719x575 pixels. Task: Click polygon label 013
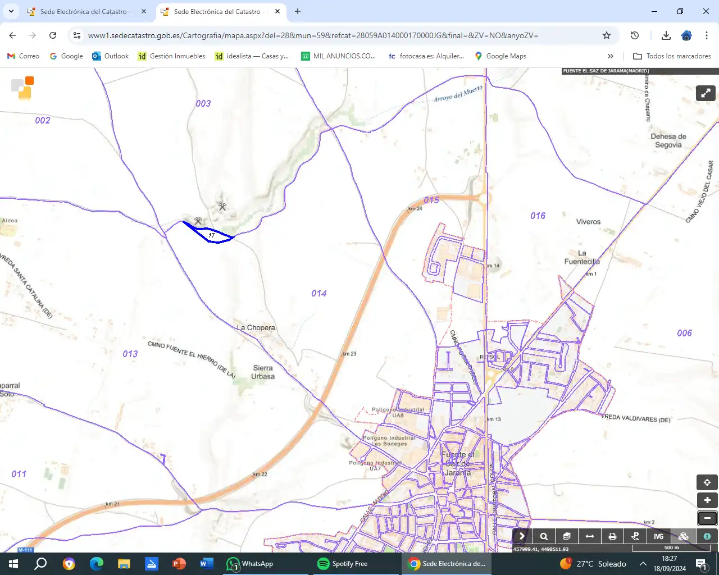point(130,354)
